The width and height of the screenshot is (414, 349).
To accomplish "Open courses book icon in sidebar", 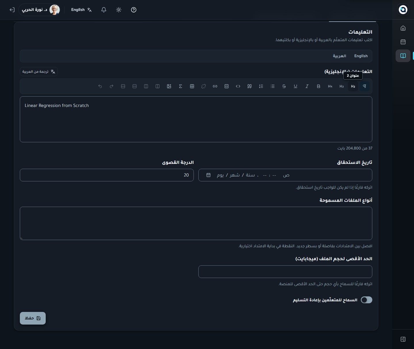I will point(403,56).
